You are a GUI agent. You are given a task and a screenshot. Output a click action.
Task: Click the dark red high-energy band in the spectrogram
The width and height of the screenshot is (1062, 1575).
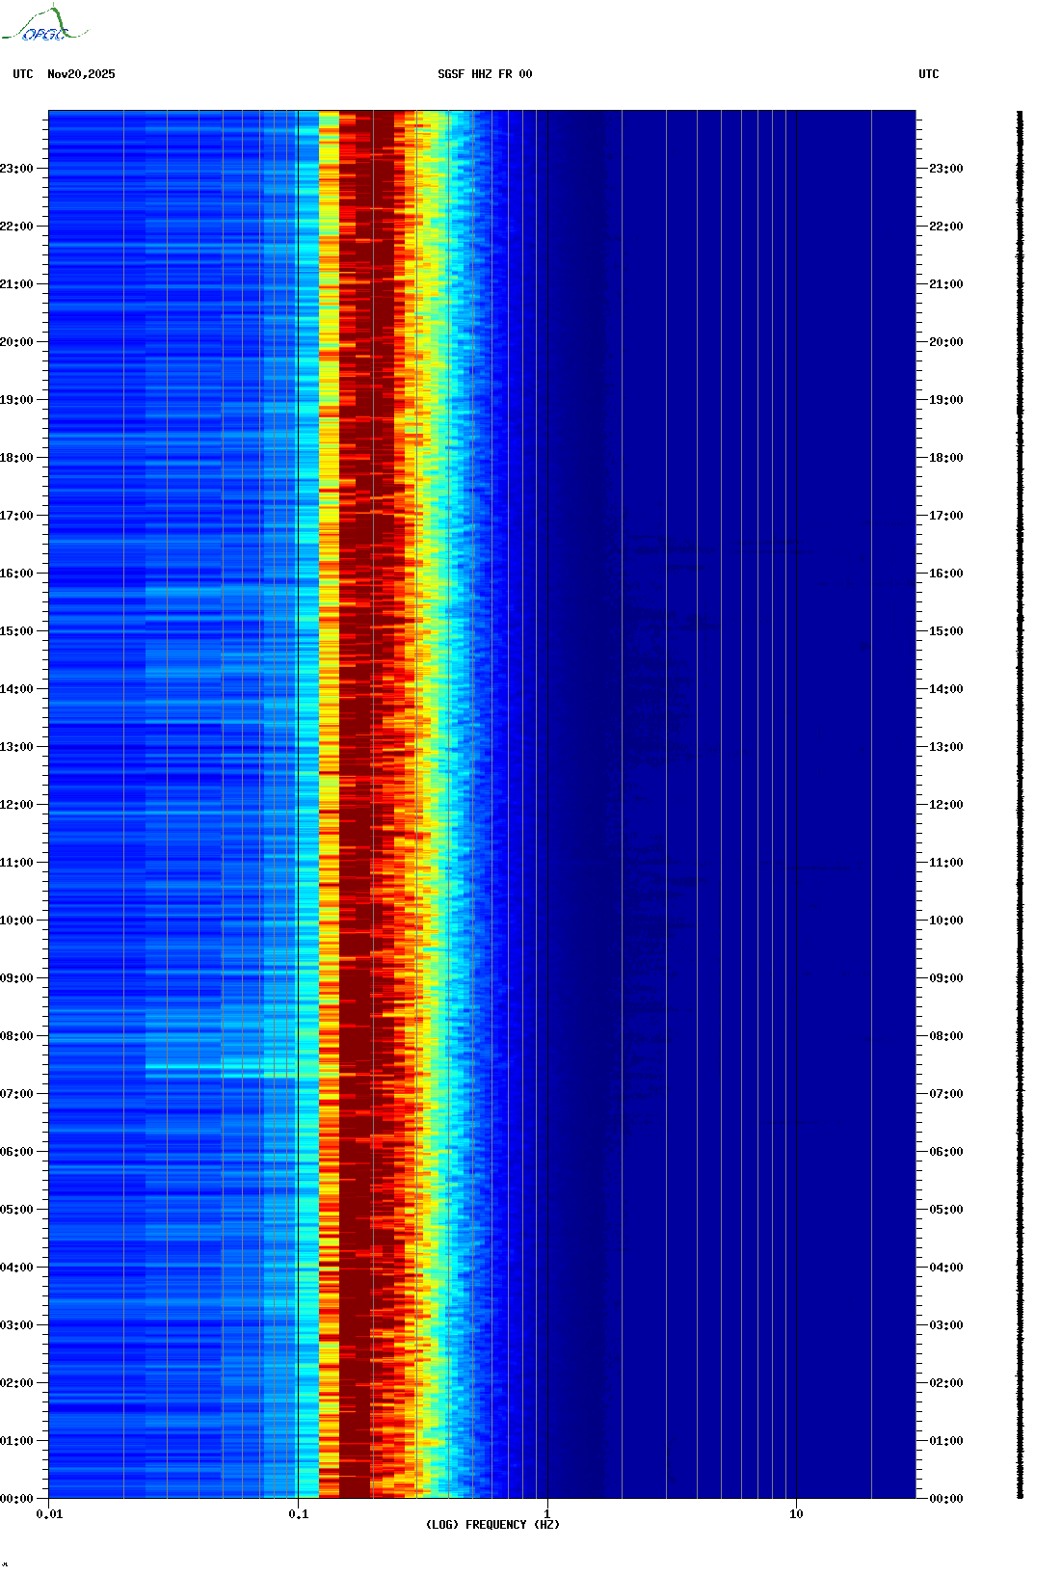point(366,771)
